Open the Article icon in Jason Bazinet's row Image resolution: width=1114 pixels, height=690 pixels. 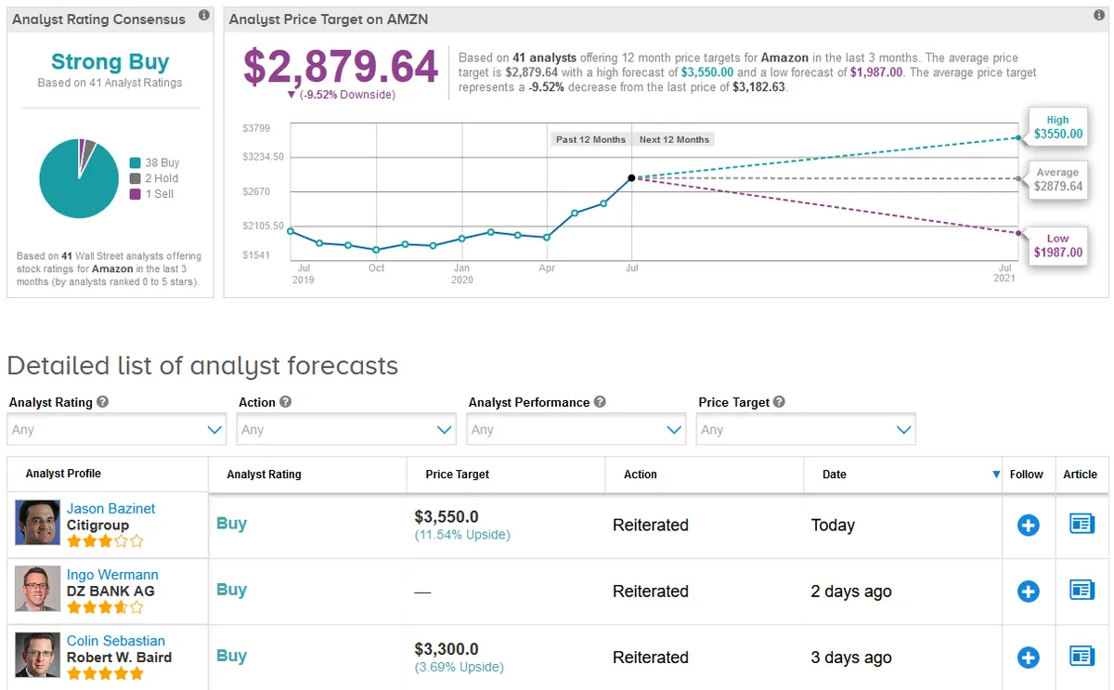tap(1082, 525)
